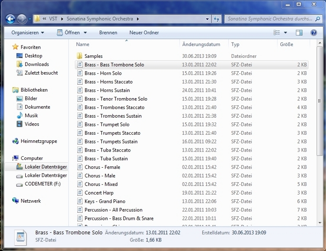Click the Brass - Trombones Staccato file icon

pyautogui.click(x=80, y=107)
